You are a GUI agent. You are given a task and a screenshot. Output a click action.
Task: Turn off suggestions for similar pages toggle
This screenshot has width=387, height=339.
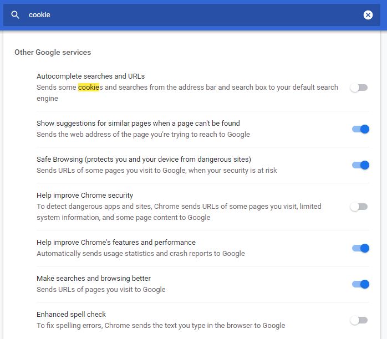pyautogui.click(x=360, y=129)
